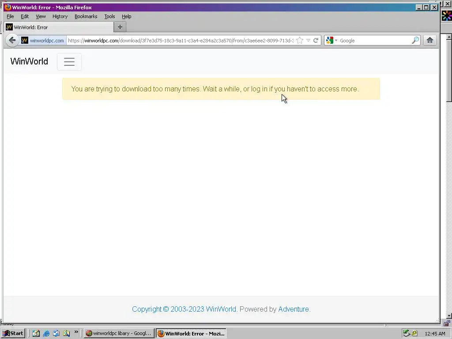Open the Tools menu
The height and width of the screenshot is (339, 452).
click(x=109, y=16)
